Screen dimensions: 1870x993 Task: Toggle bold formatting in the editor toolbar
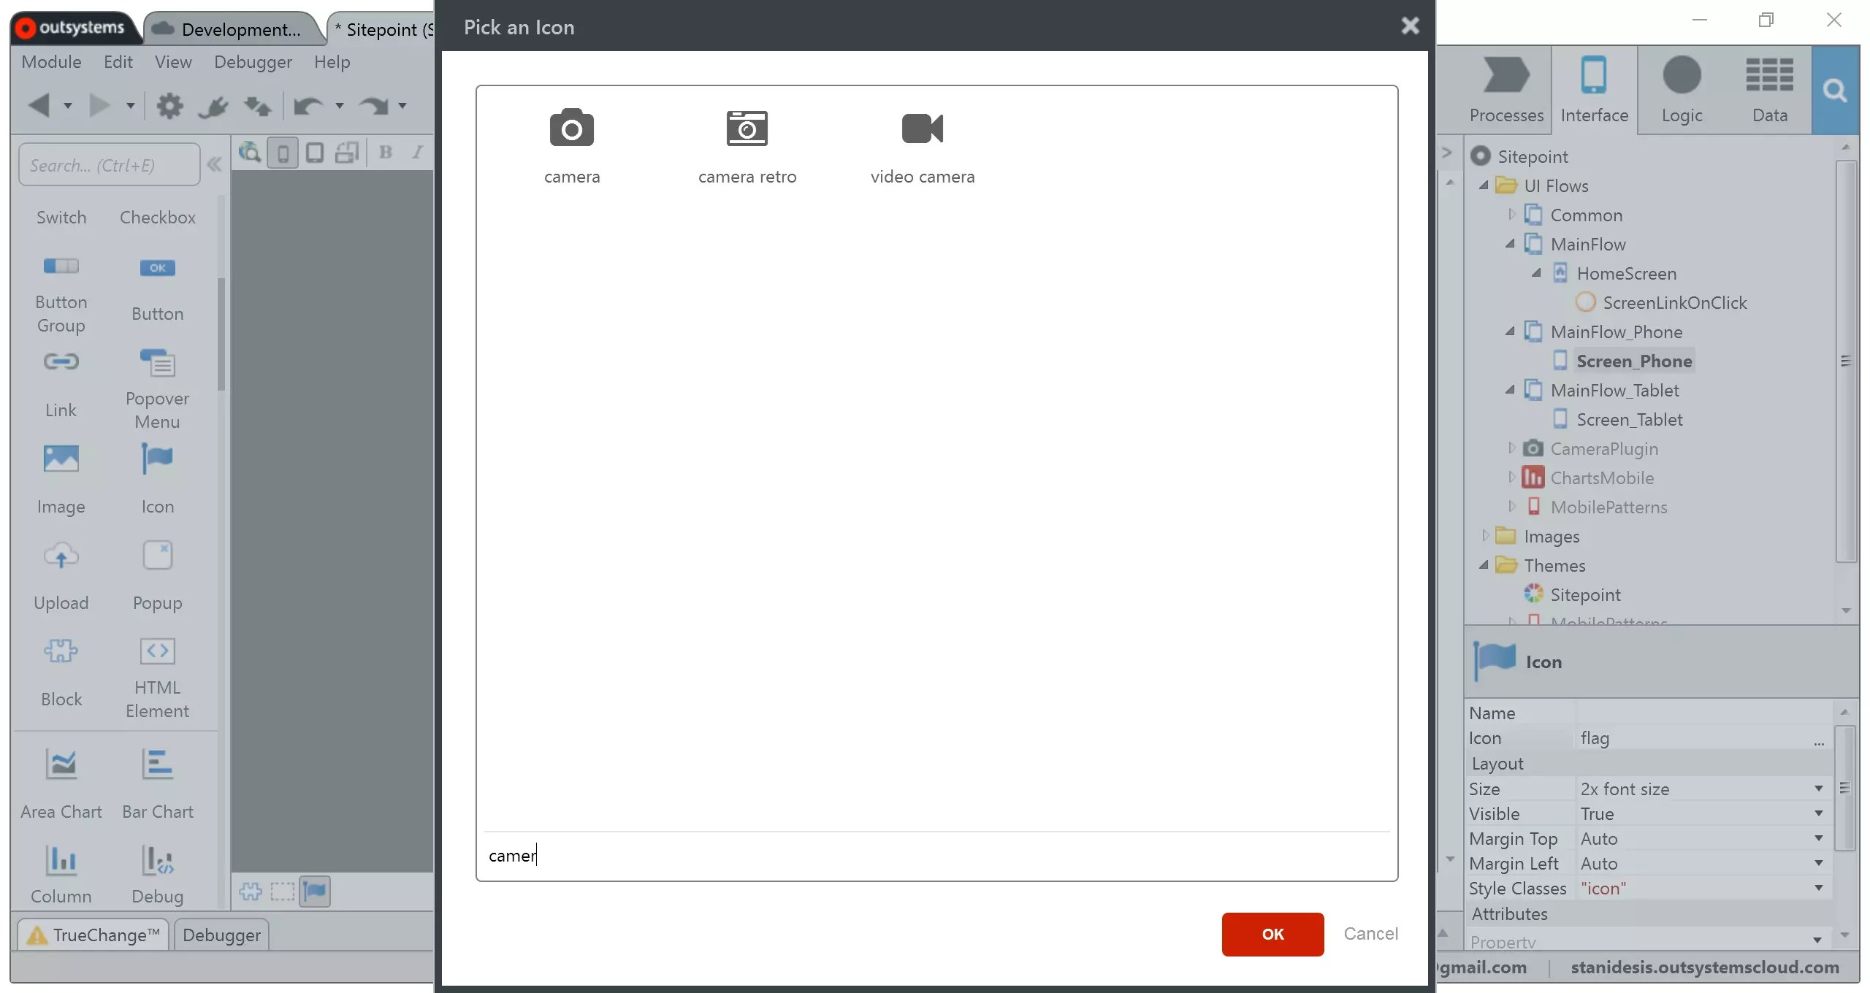click(x=386, y=152)
